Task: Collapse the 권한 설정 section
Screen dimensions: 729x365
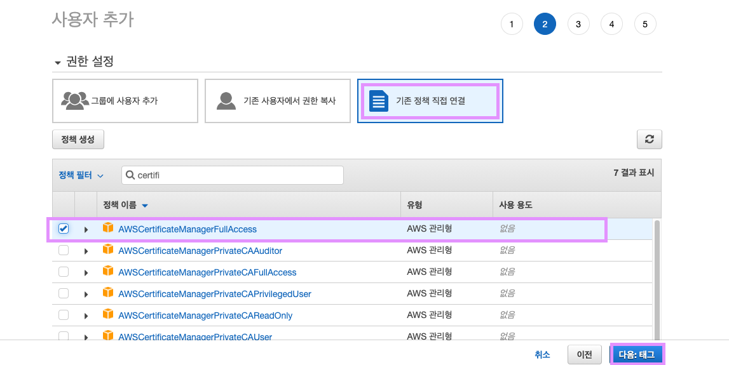Action: (x=58, y=62)
